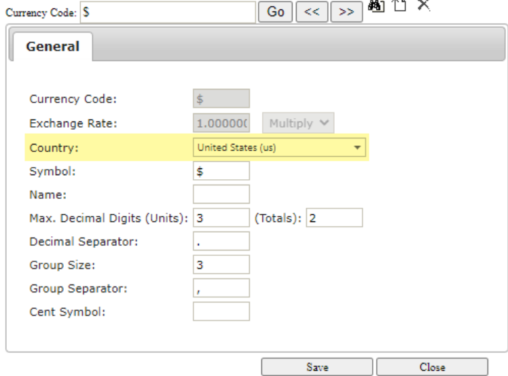Click the Totals decimal digits field
Image resolution: width=508 pixels, height=376 pixels.
click(334, 218)
